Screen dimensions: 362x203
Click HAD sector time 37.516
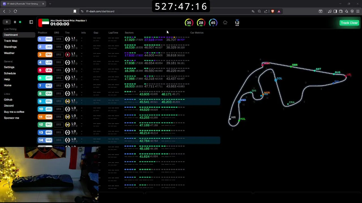click(x=149, y=40)
